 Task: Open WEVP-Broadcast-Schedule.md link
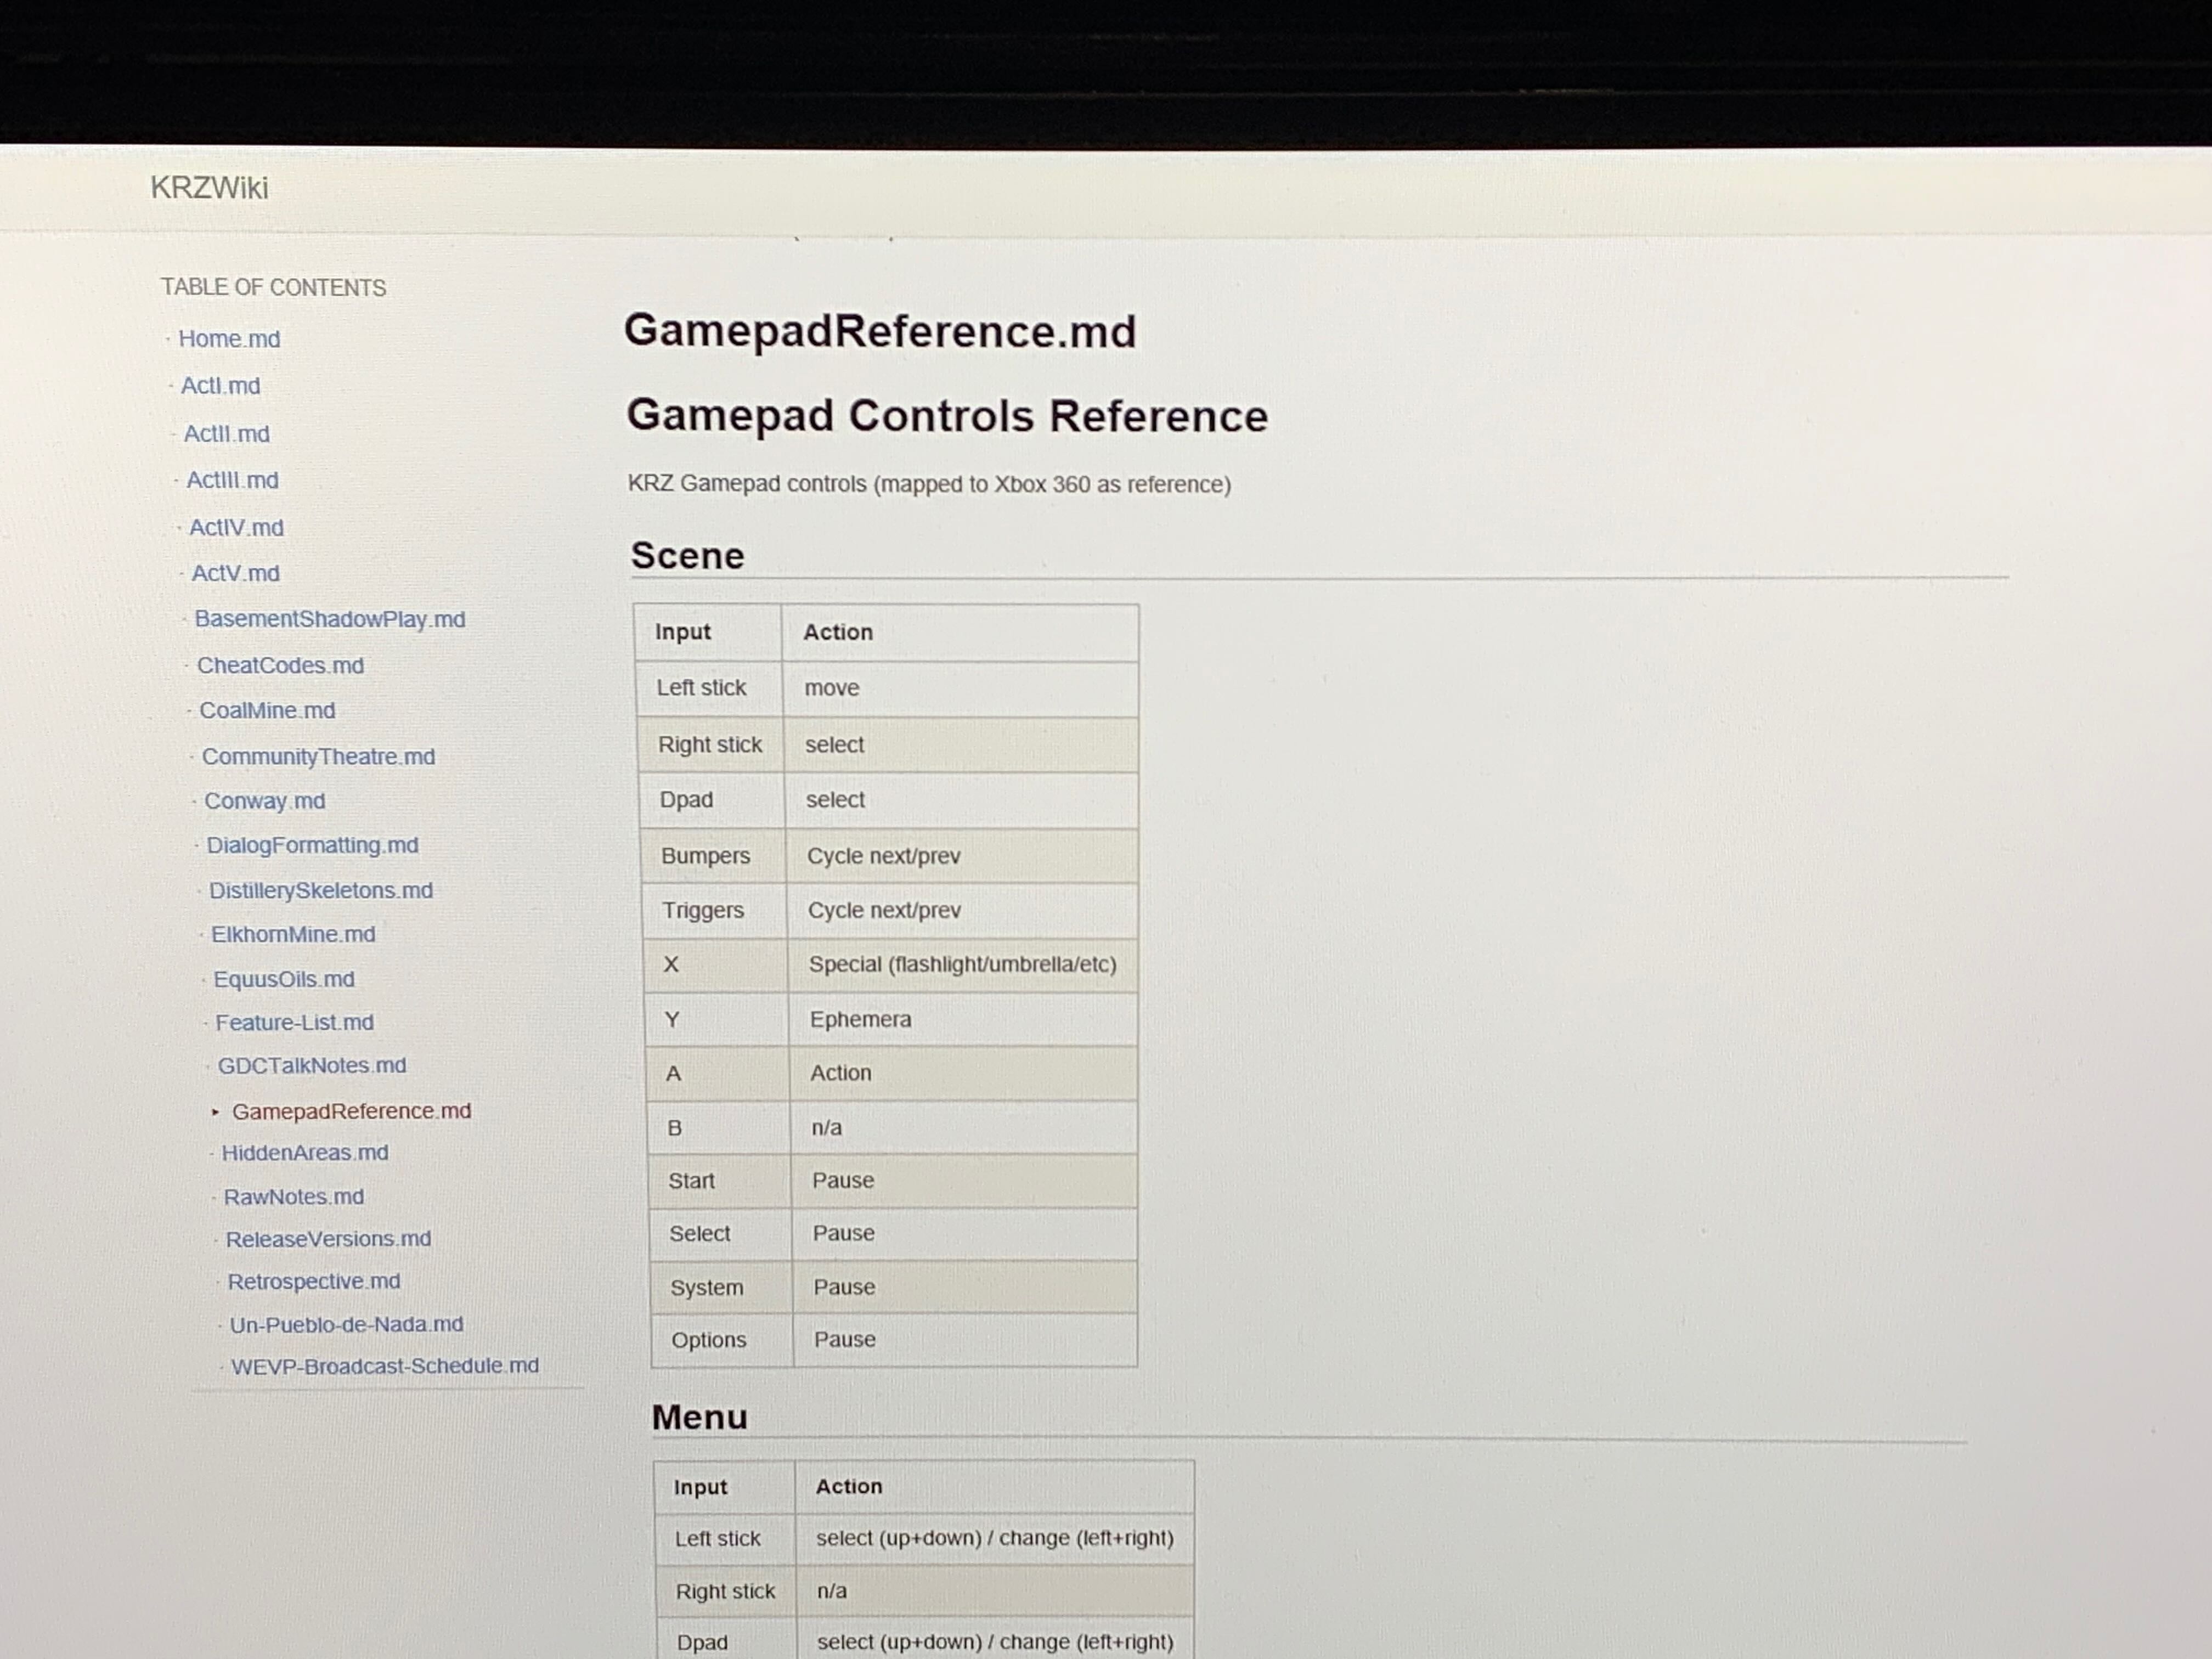[x=384, y=1365]
